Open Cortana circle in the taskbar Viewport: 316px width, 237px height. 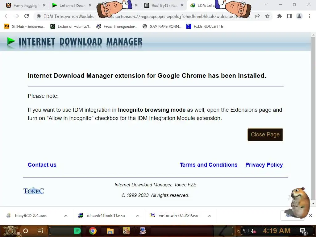(x=26, y=231)
